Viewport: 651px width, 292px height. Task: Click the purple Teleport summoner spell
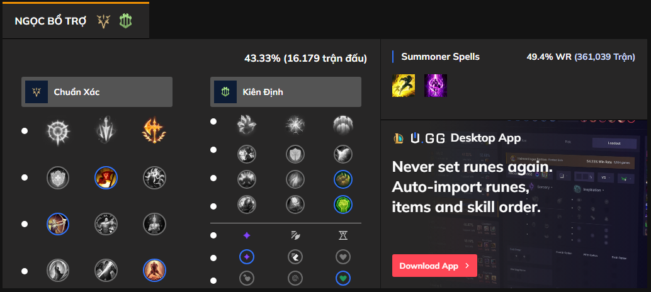tap(435, 85)
